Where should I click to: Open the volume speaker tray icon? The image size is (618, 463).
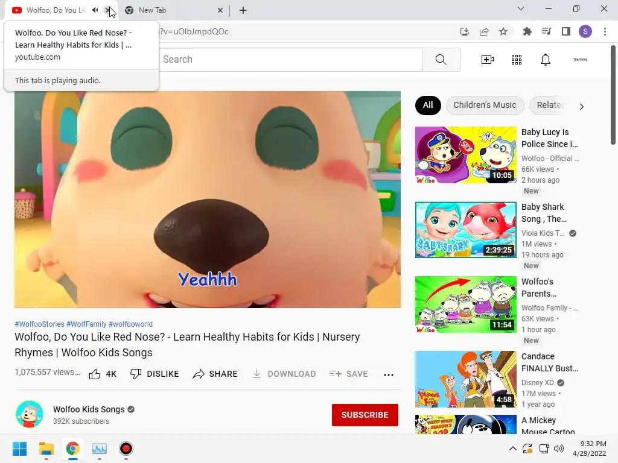tap(559, 449)
